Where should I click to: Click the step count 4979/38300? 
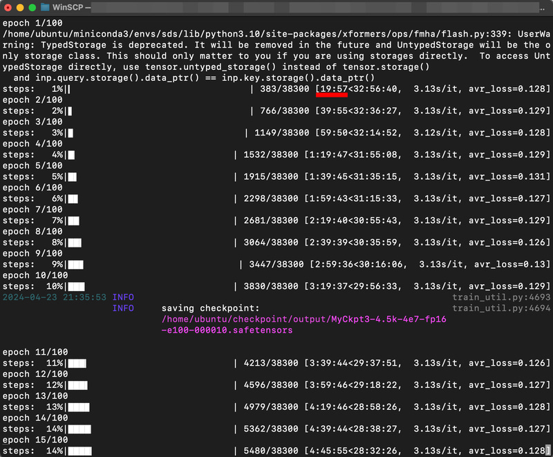[271, 407]
